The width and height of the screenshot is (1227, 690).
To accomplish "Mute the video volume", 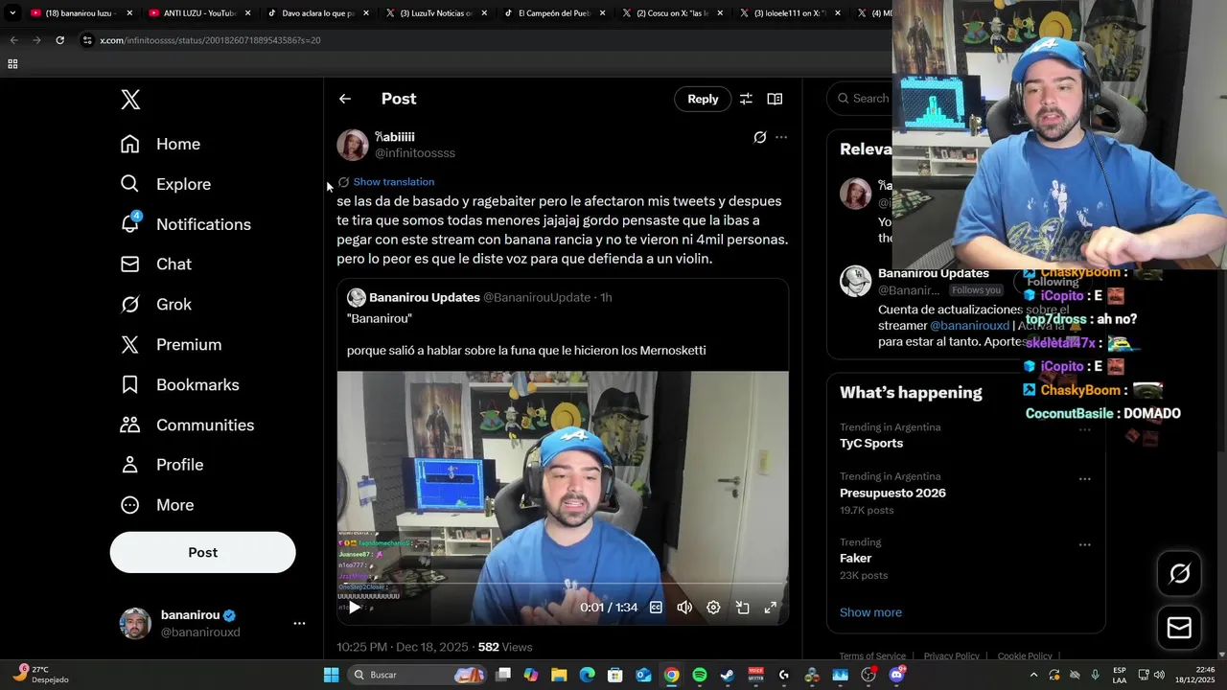I will point(684,608).
